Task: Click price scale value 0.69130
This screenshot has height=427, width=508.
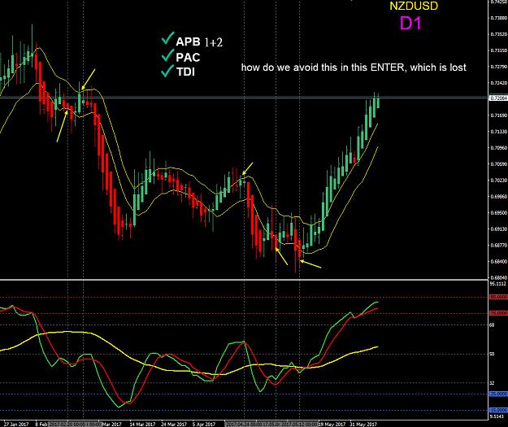Action: coord(499,229)
